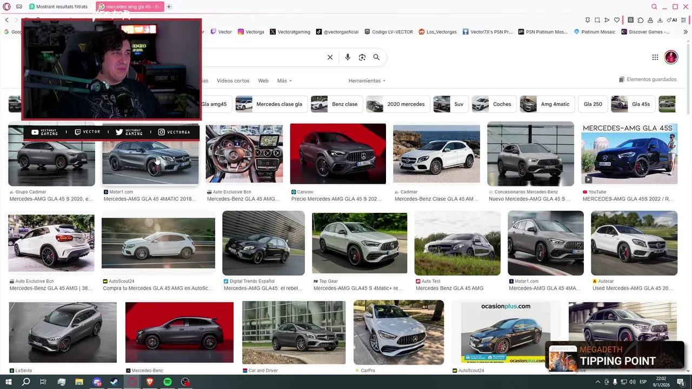
Task: Take a snapshot with the capture icon
Action: click(x=597, y=20)
